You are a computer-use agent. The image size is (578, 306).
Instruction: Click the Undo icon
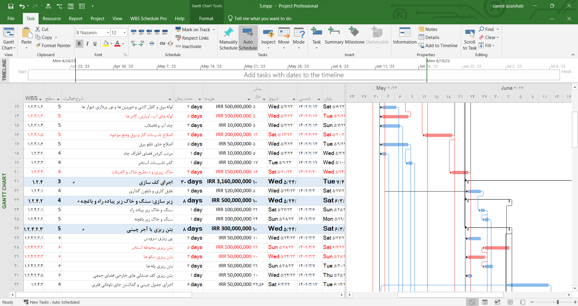[22, 6]
